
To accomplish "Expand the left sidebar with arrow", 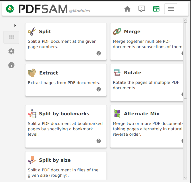I will tap(15, 25).
